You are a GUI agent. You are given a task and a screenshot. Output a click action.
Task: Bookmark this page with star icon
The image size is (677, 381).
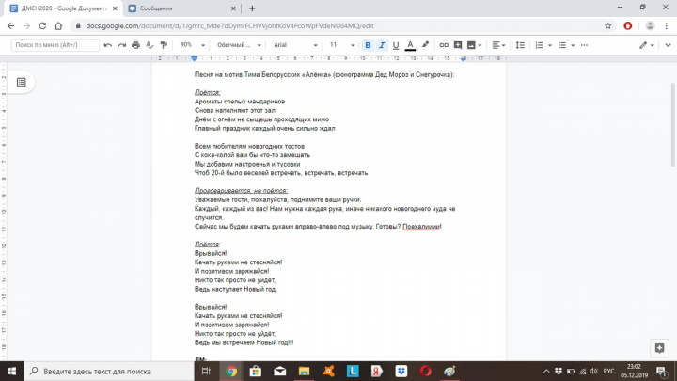[x=608, y=26]
